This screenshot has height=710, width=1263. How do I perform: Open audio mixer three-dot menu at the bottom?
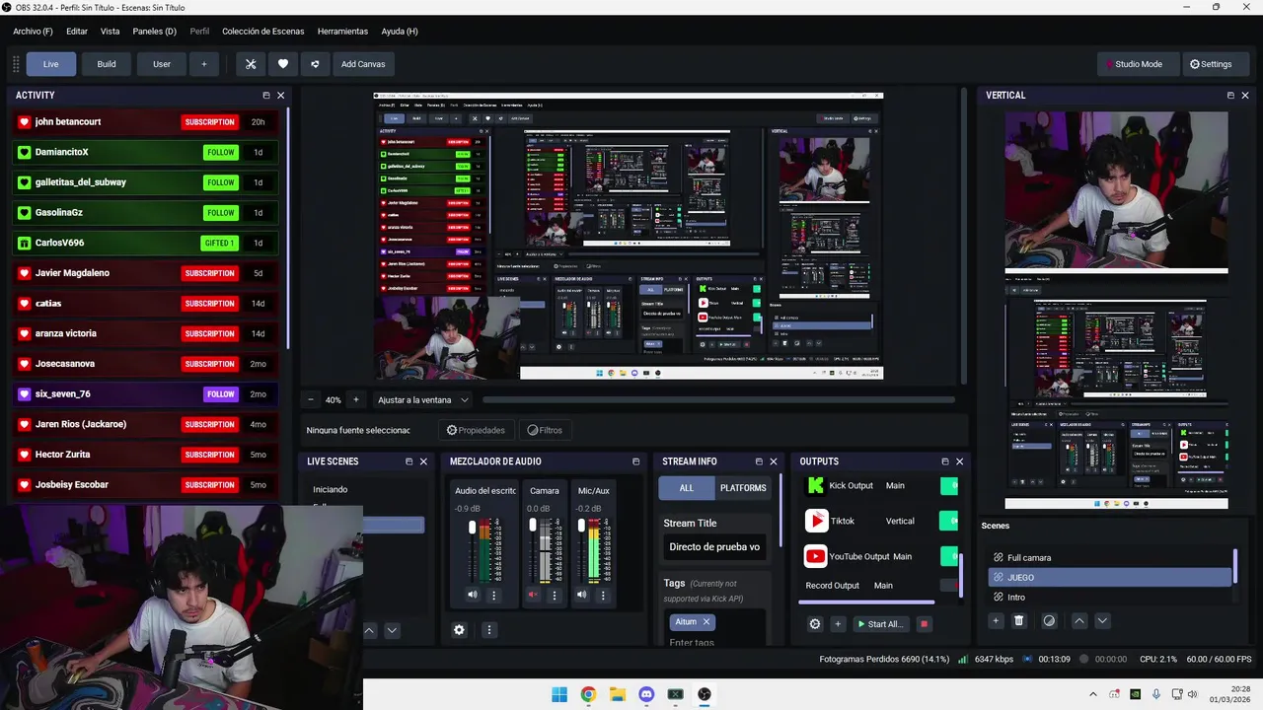[488, 630]
